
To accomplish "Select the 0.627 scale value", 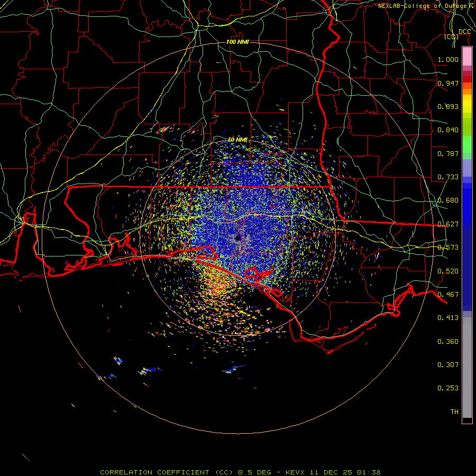I will tap(448, 224).
